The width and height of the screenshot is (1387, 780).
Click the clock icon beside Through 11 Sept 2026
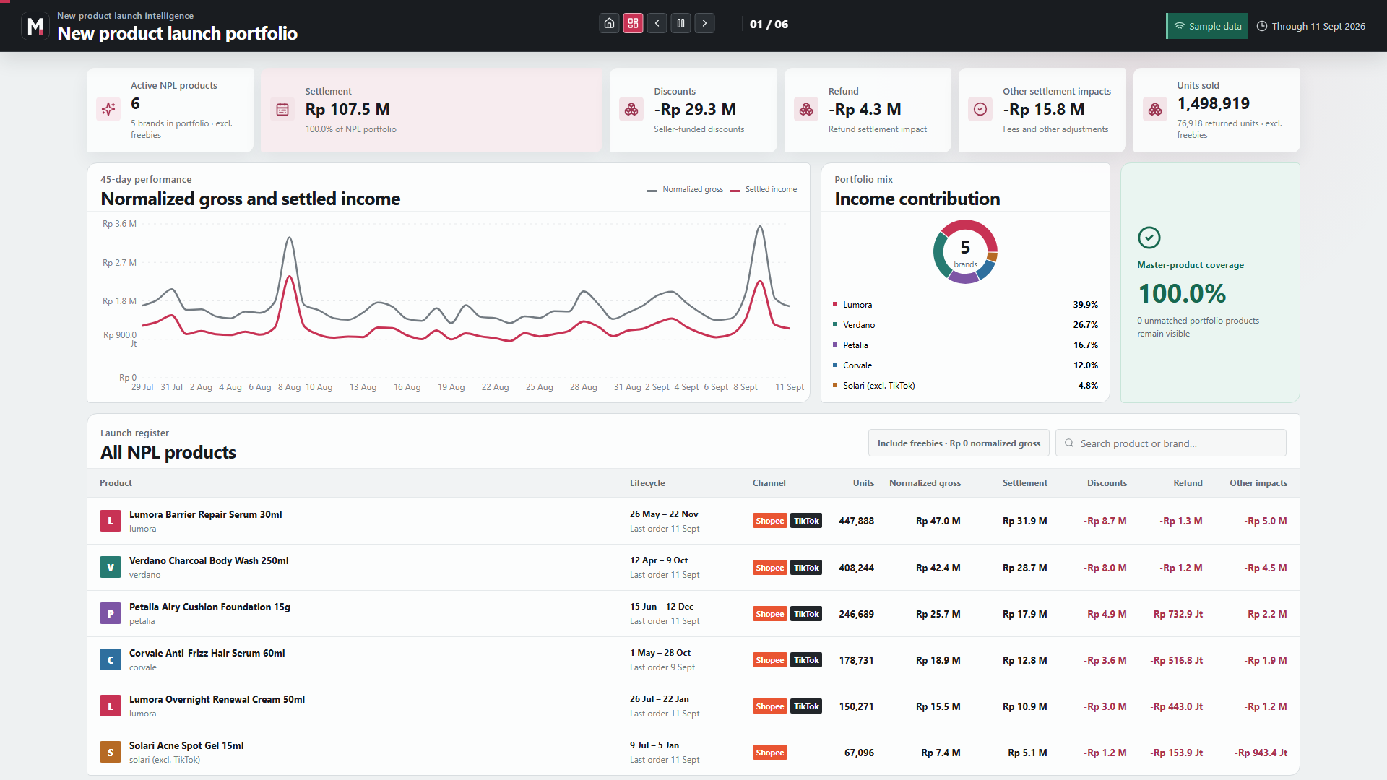click(x=1262, y=26)
